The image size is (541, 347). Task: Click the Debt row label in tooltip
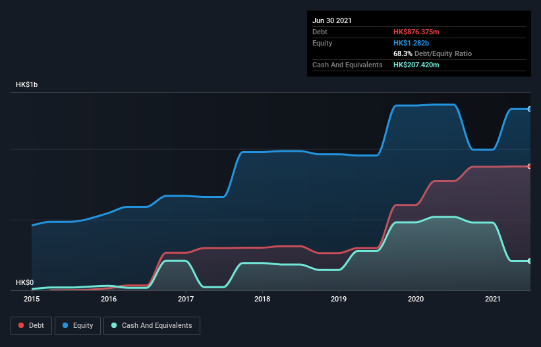pos(320,32)
